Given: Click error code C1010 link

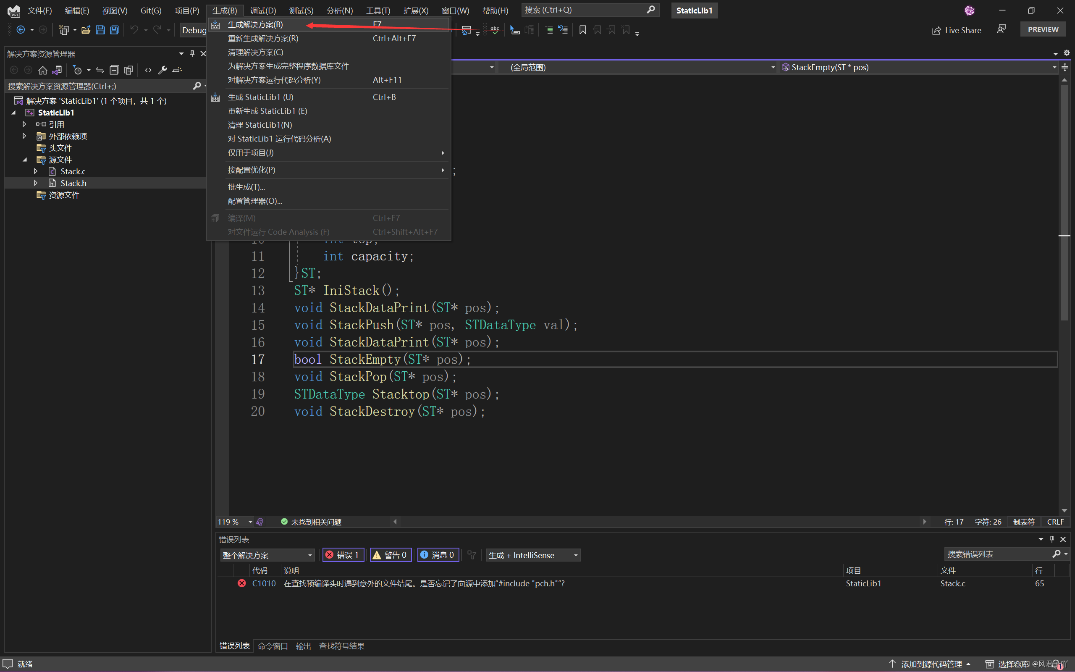Looking at the screenshot, I should click(264, 583).
